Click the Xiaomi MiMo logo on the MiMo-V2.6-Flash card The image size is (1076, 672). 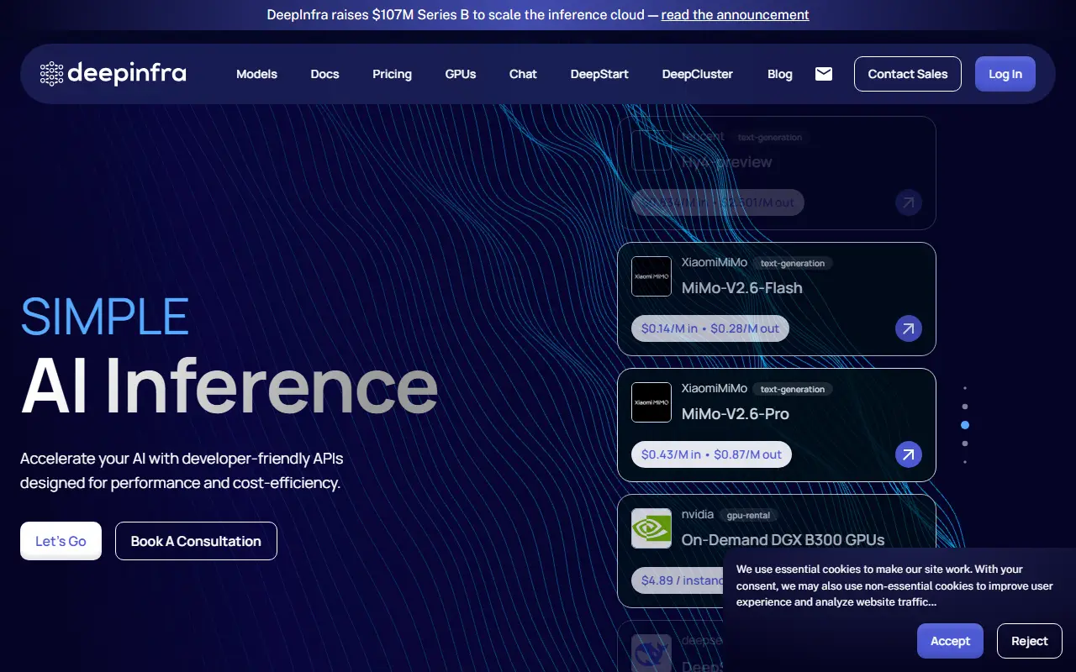(651, 276)
